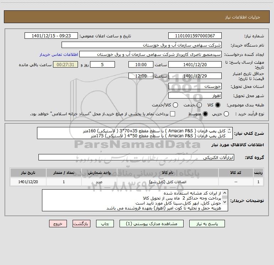
Task: Click the remaining time 00:27:31 field
Action: click(x=65, y=64)
